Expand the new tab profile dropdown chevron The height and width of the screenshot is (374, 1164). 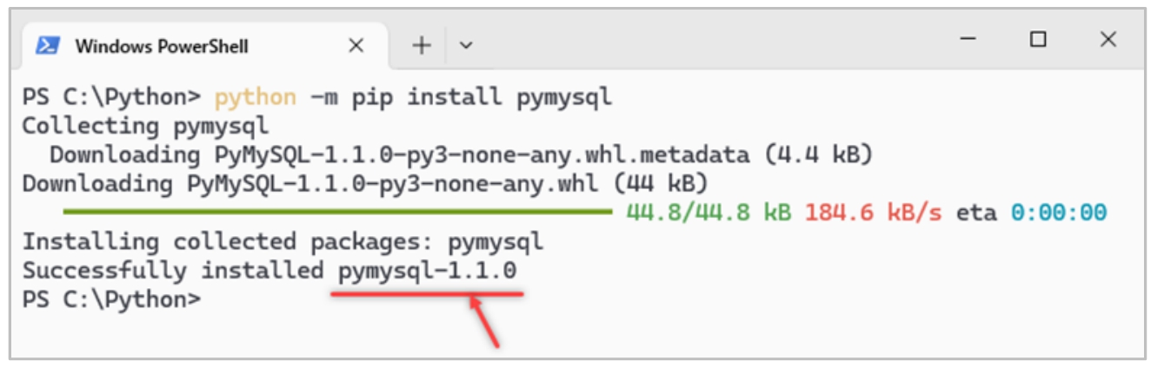466,46
